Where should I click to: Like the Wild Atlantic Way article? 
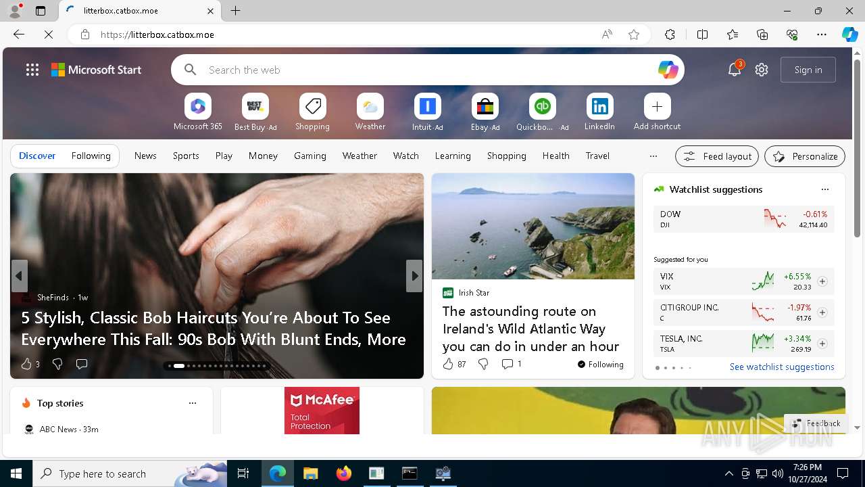448,364
